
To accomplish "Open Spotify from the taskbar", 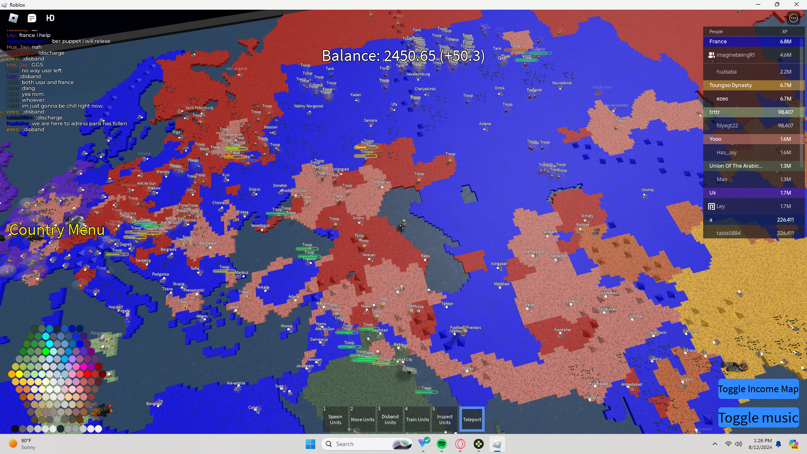I will coord(442,444).
